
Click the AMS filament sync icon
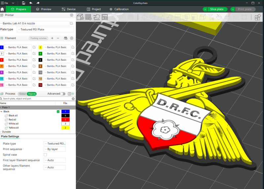66,38
